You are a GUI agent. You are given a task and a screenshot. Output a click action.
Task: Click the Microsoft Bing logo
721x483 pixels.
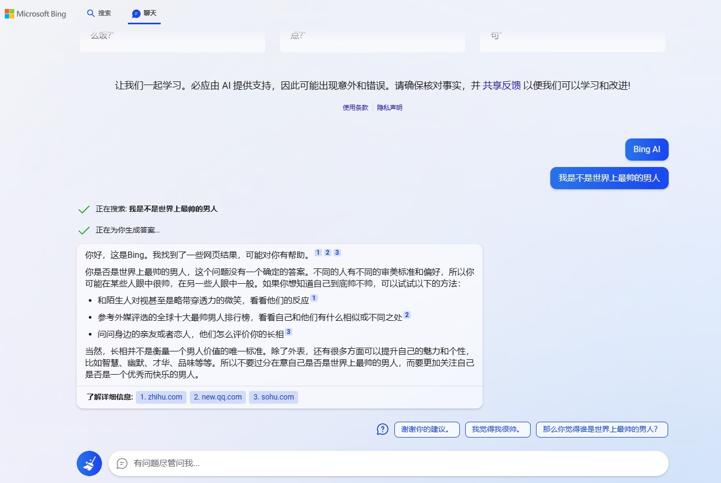click(35, 14)
